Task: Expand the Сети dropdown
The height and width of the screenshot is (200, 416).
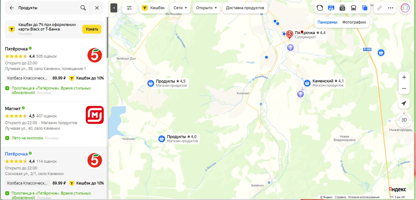Action: pos(180,8)
